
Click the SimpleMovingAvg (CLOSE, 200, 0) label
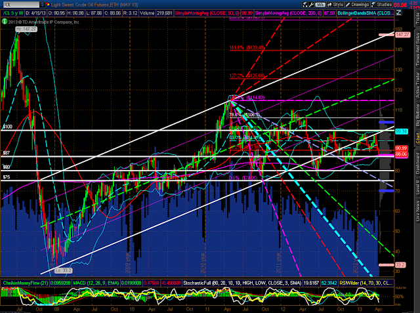pos(289,13)
